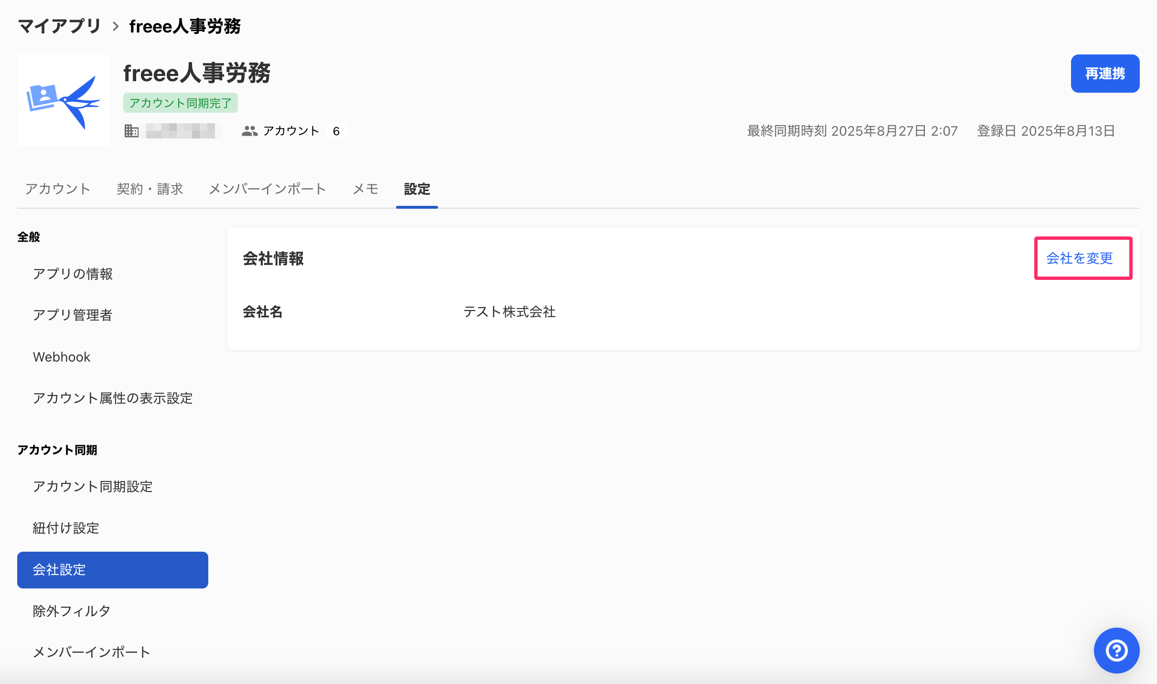Click the freee人事労務 breadcrumb item
The width and height of the screenshot is (1157, 684).
185,26
